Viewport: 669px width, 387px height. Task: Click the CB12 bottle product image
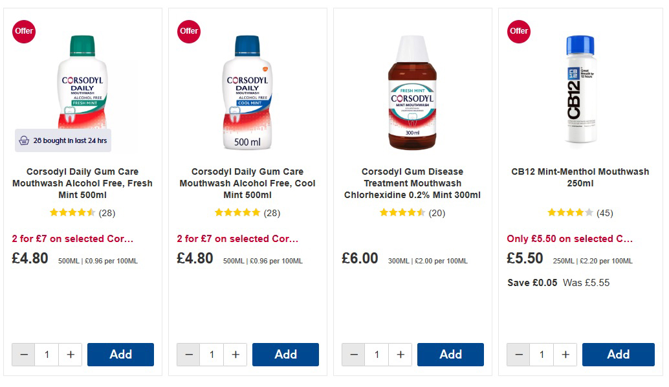pos(580,89)
